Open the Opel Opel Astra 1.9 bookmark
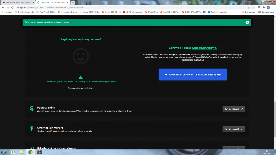 pyautogui.click(x=25, y=12)
